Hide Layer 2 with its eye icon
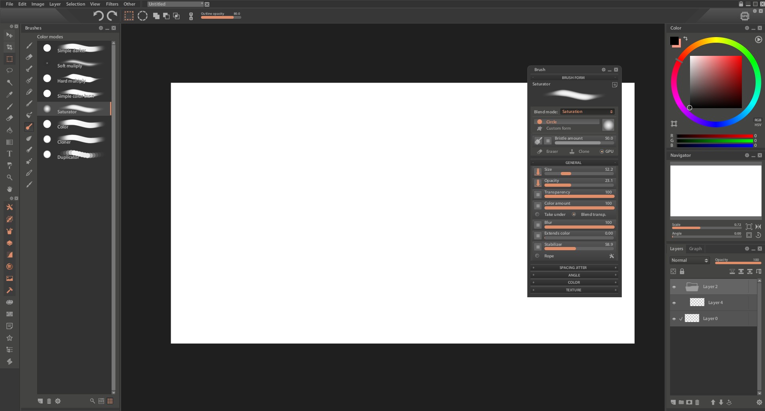 (674, 287)
